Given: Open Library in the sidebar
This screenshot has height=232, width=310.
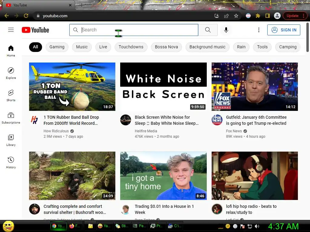Looking at the screenshot, I should [x=11, y=140].
